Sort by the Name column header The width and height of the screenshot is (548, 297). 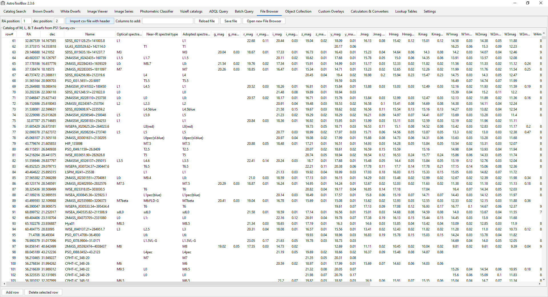click(x=90, y=34)
